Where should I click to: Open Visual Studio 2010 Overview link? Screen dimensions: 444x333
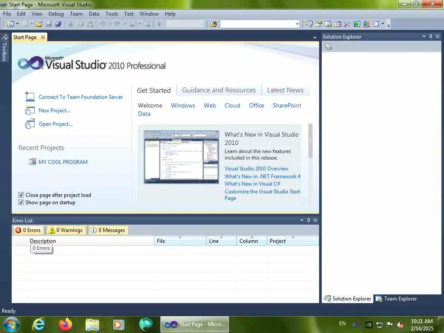(256, 169)
